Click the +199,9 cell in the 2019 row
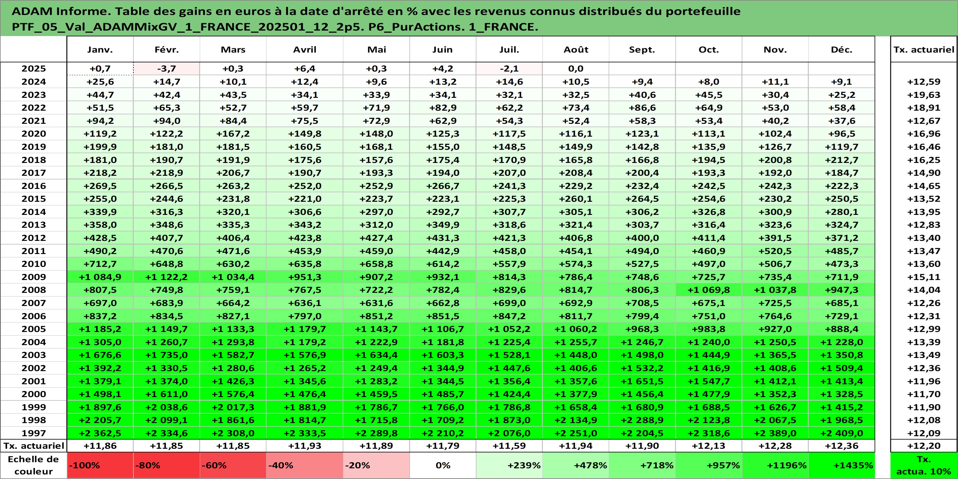The height and width of the screenshot is (479, 958). click(x=100, y=147)
